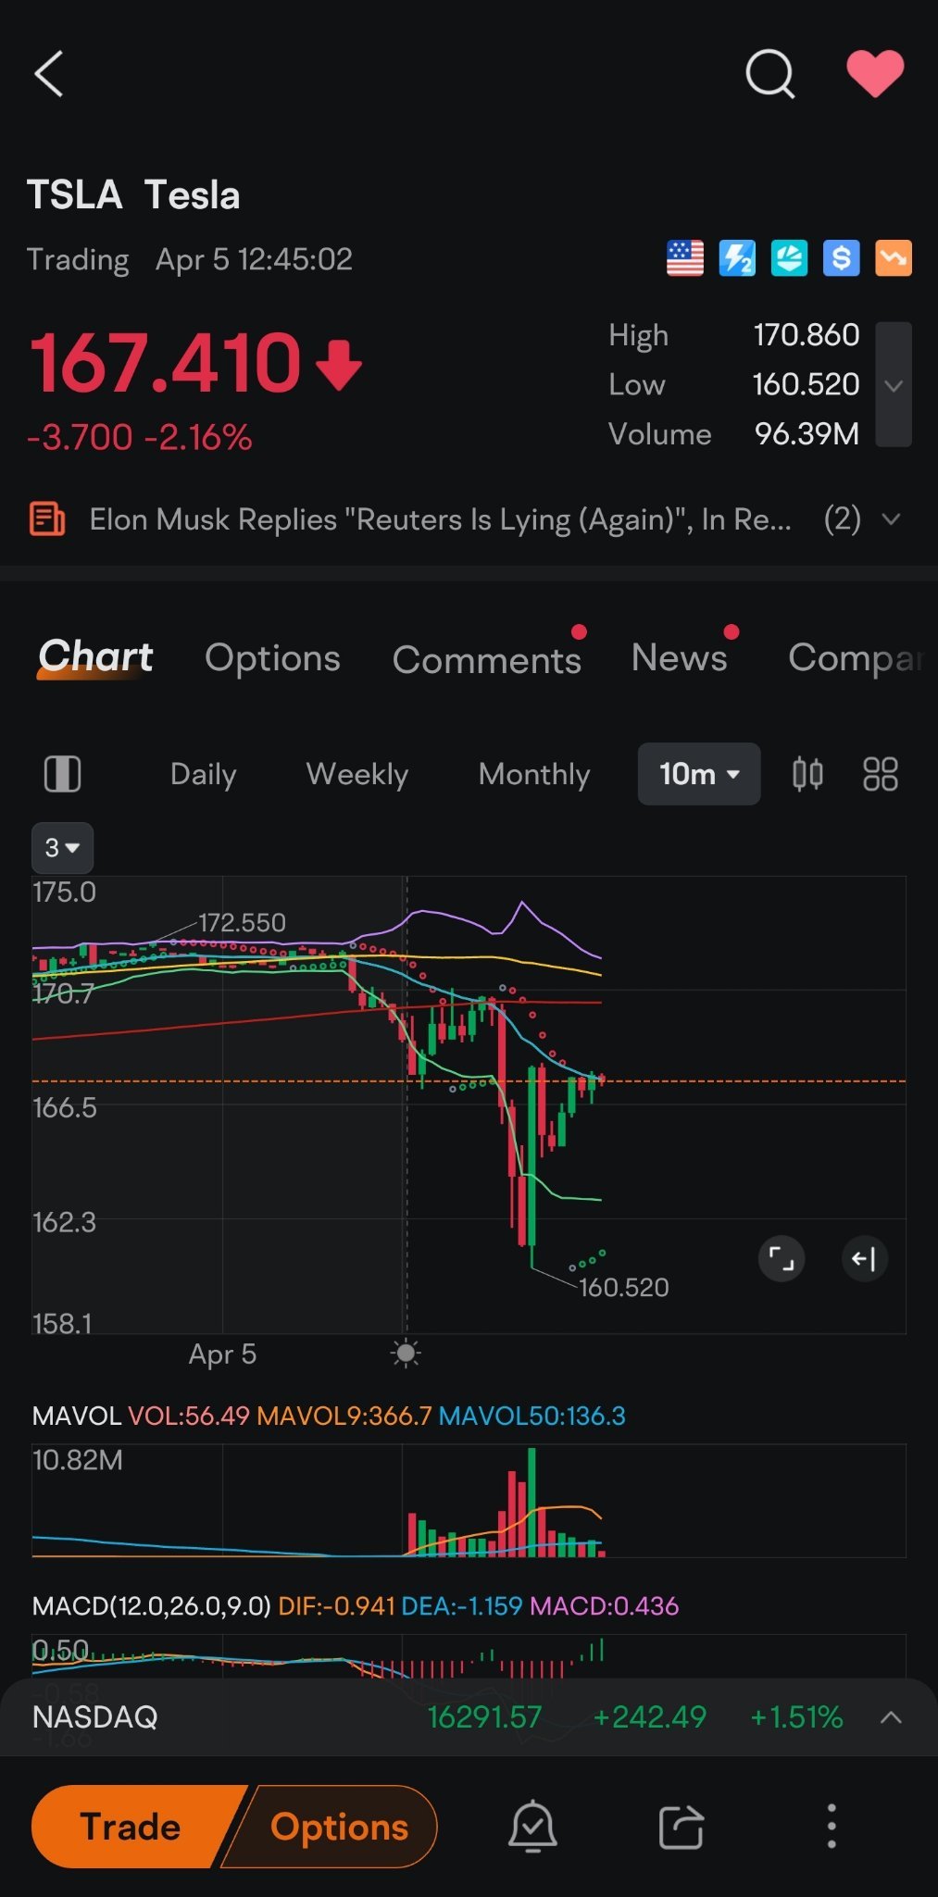Open the search magnifier icon
Screen dimensions: 938x1897
pyautogui.click(x=770, y=73)
